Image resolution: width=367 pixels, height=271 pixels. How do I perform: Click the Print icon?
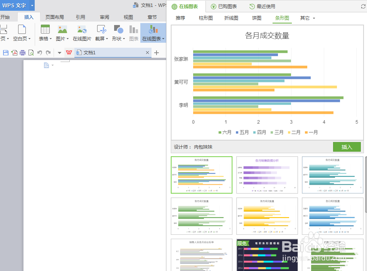[x=22, y=53]
